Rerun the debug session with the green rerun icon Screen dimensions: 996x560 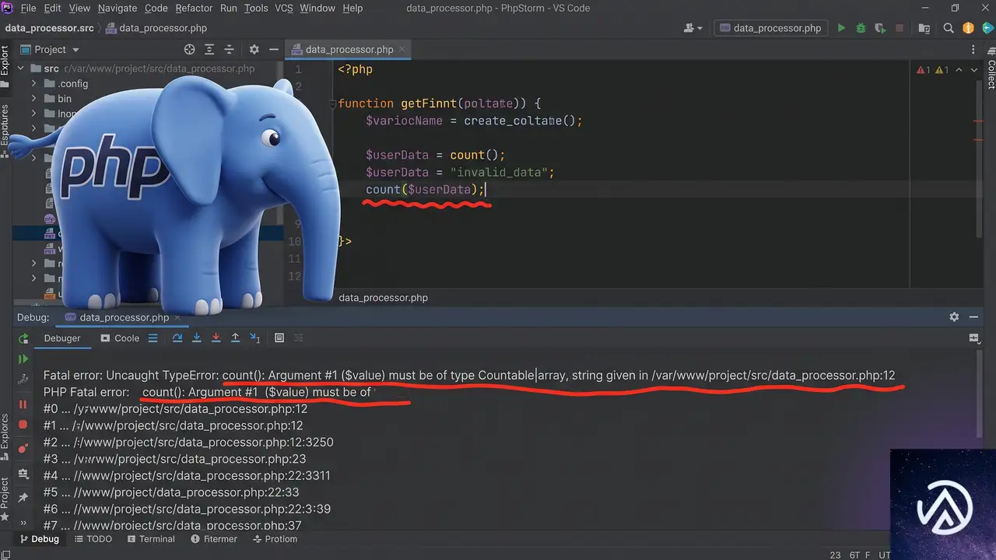coord(23,338)
